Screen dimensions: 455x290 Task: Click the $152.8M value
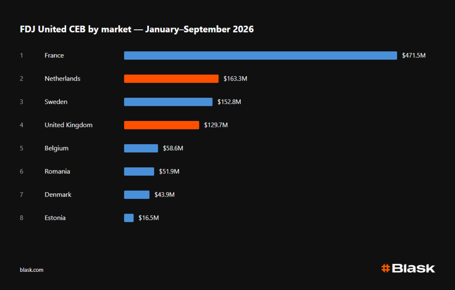click(x=229, y=102)
